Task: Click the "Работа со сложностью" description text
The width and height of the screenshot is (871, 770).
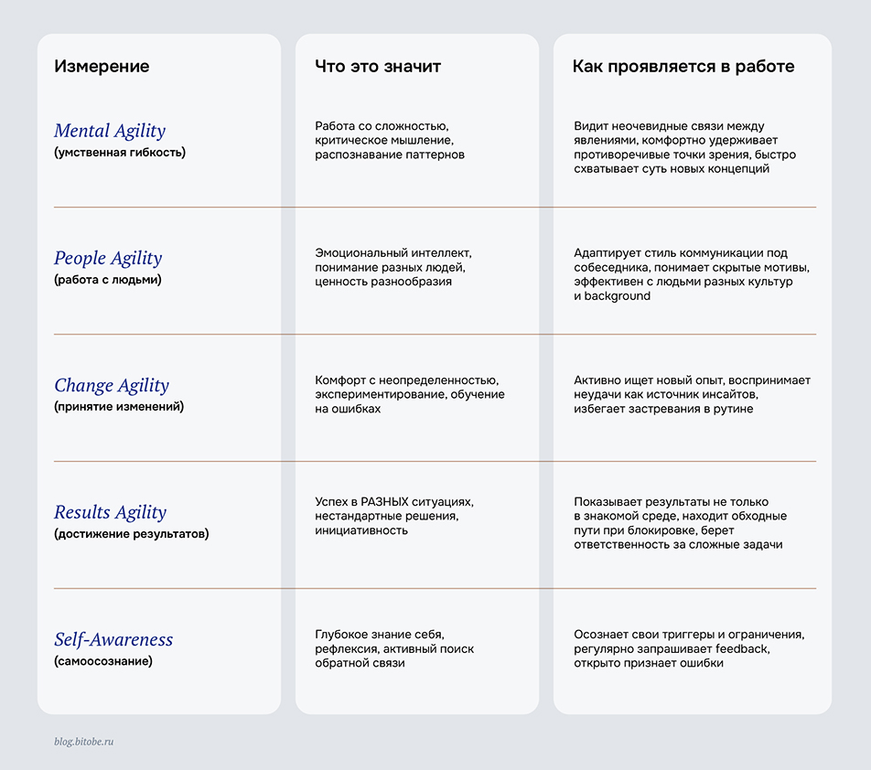Action: coord(390,140)
